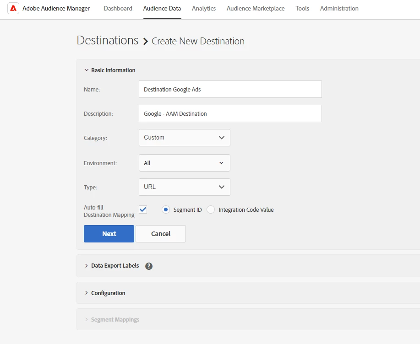Open the Tools menu
This screenshot has height=344, width=420.
(x=302, y=8)
